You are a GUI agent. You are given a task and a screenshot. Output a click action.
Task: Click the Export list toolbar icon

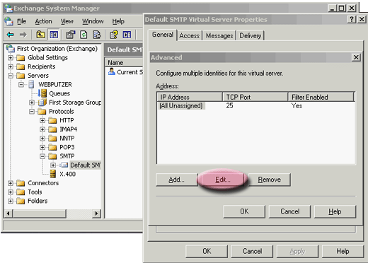point(97,35)
